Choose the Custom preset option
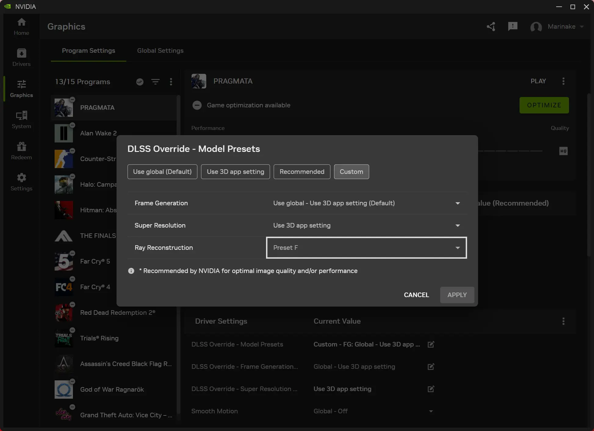Viewport: 594px width, 431px height. click(x=351, y=172)
